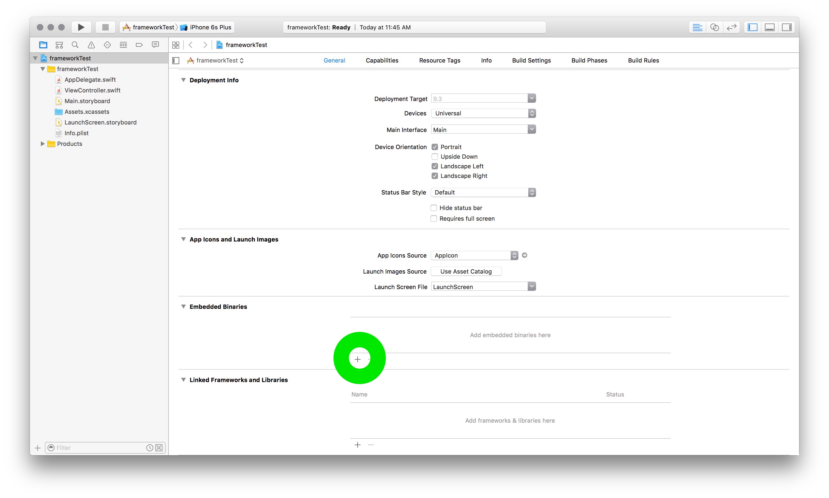Switch to the Assistant editor
This screenshot has height=498, width=829.
pos(714,27)
